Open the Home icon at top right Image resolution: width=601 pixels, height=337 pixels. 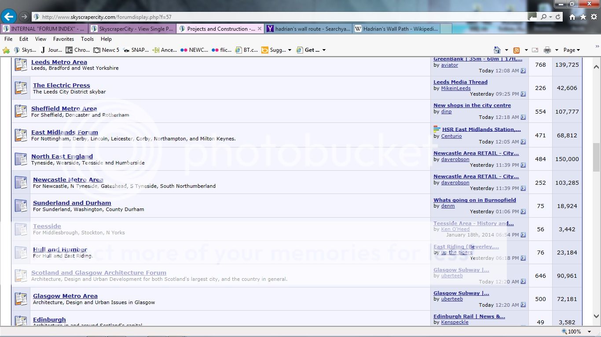[572, 17]
